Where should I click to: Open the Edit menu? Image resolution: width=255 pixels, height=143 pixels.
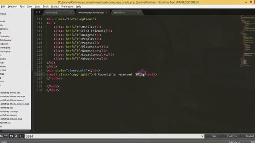3,6
